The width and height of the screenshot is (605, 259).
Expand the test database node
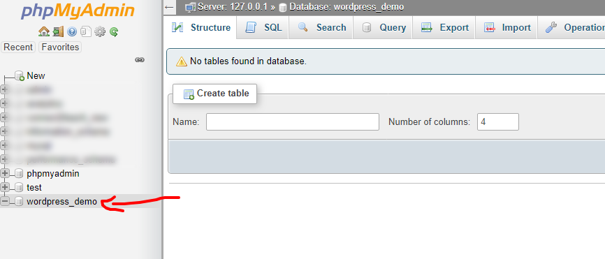pos(5,187)
